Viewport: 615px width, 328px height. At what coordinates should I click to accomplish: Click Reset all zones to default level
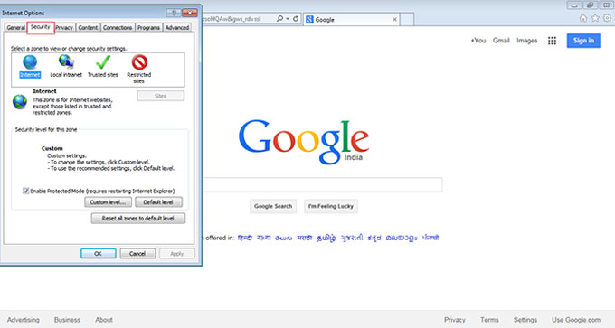coord(138,219)
